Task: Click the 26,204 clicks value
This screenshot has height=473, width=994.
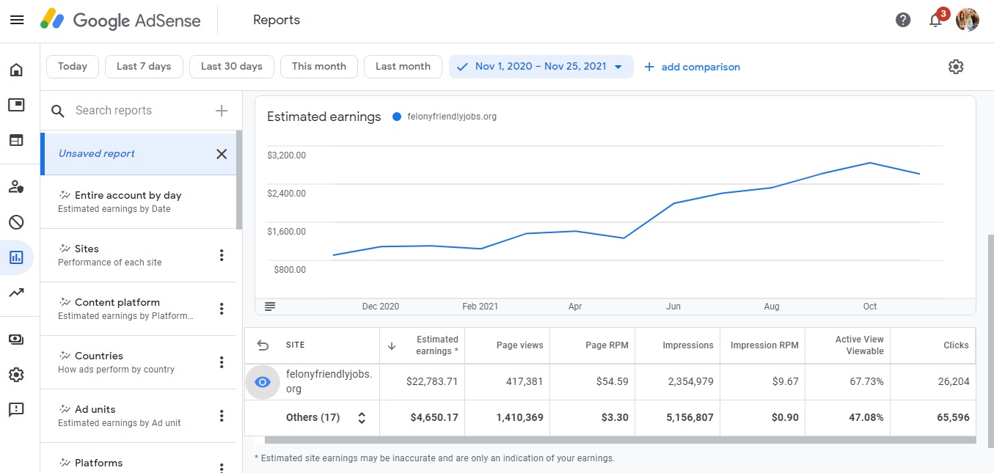Action: (953, 382)
